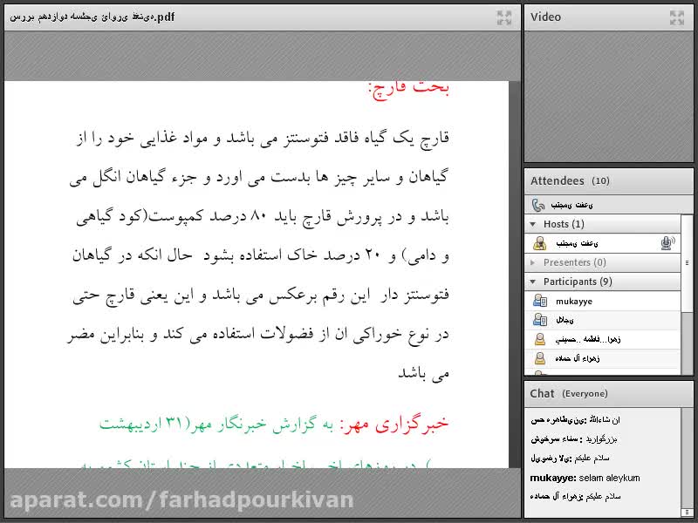Click the document line containing ۲۰

pos(260,255)
